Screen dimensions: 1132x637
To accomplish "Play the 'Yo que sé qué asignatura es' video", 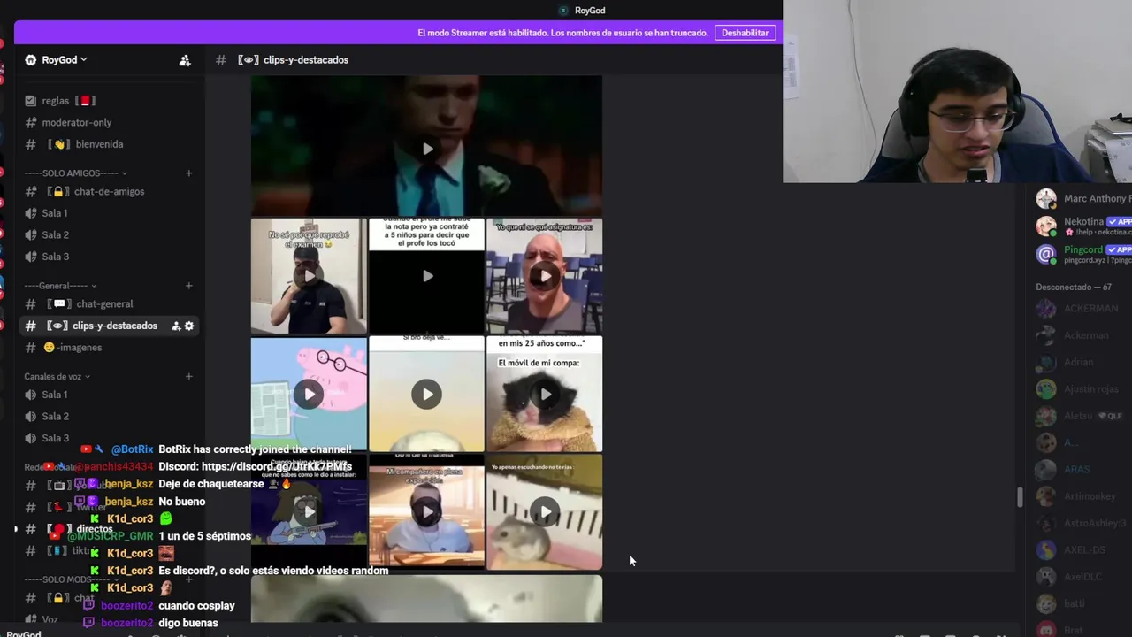I will pyautogui.click(x=545, y=276).
